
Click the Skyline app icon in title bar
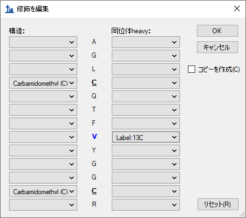coord(10,8)
